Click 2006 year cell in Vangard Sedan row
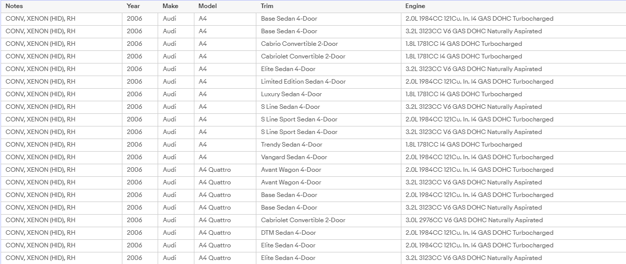Image resolution: width=626 pixels, height=264 pixels. (140, 157)
